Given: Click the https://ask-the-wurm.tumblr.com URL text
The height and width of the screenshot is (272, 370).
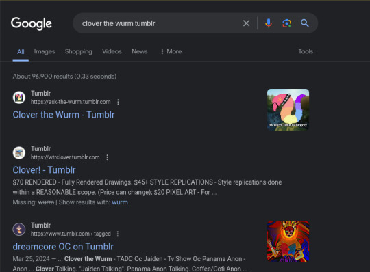Looking at the screenshot, I should (x=71, y=102).
